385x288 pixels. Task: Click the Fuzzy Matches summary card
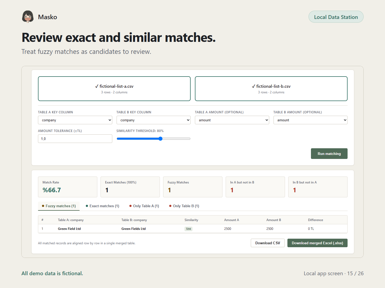(193, 187)
